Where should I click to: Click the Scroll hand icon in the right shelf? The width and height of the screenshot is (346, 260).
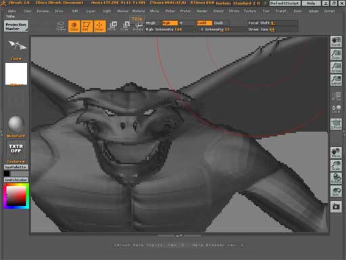point(336,41)
